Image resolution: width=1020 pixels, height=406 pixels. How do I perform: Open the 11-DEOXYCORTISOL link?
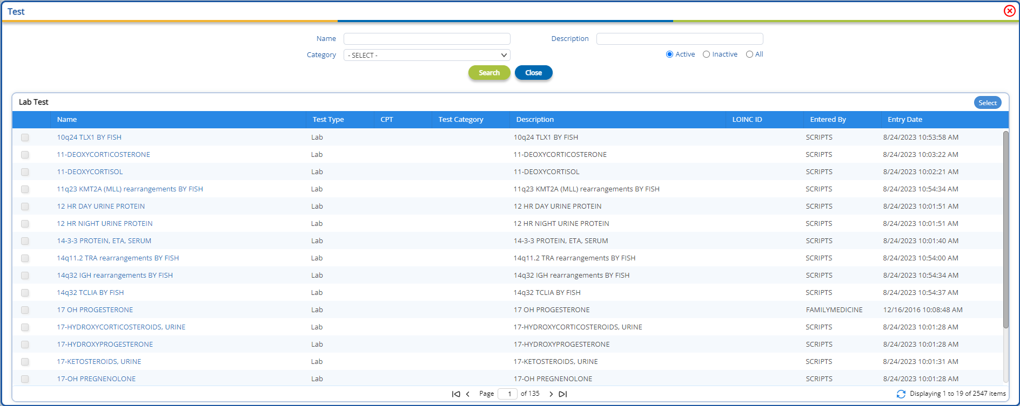[90, 172]
